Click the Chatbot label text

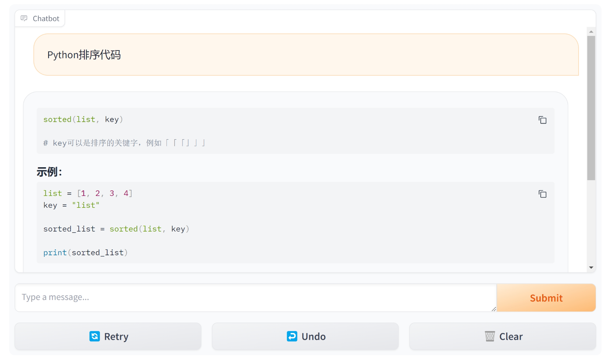46,18
